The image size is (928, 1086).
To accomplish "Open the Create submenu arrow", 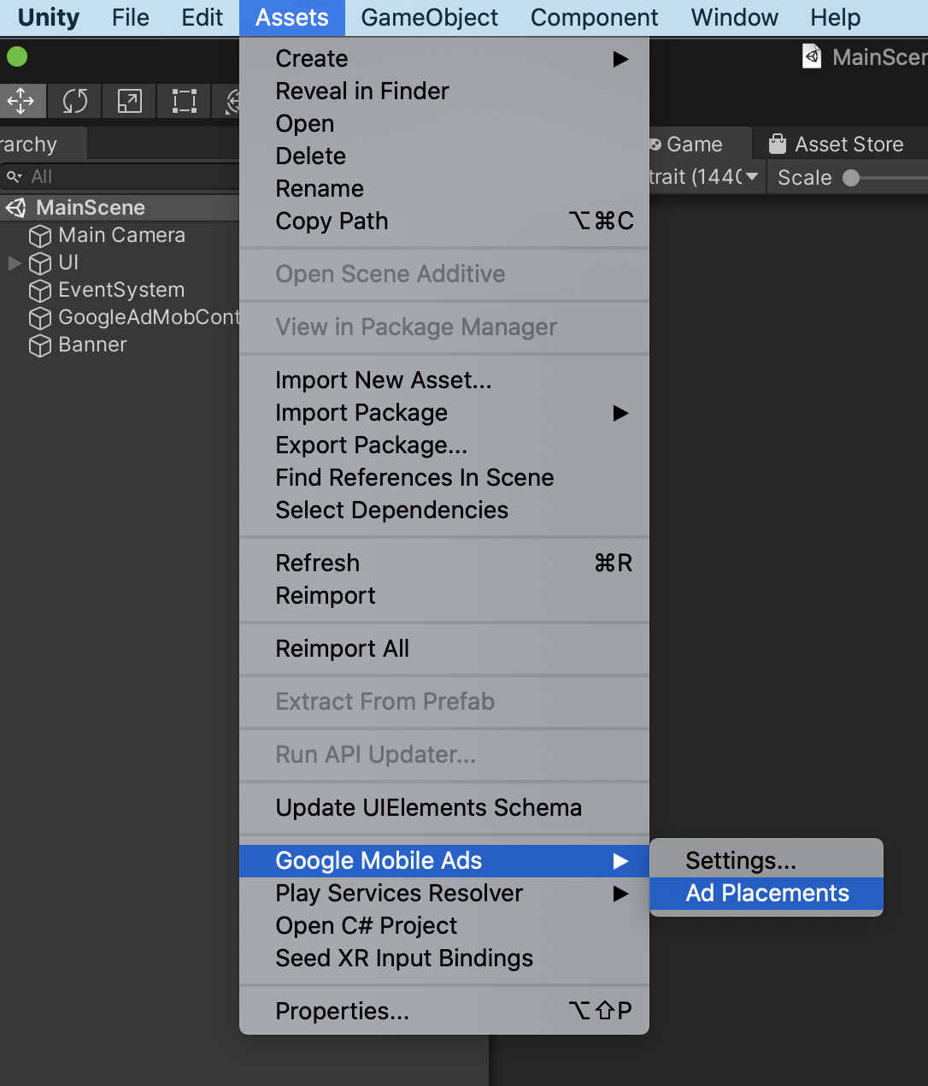I will 620,59.
